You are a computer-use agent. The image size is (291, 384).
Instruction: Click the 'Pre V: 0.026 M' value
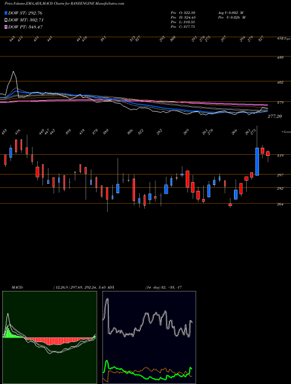232,17
